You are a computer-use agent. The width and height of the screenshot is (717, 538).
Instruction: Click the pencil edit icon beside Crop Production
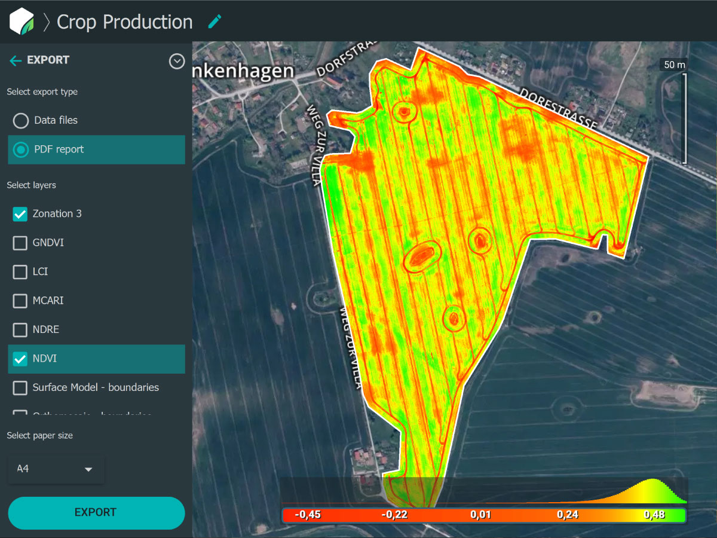click(215, 22)
